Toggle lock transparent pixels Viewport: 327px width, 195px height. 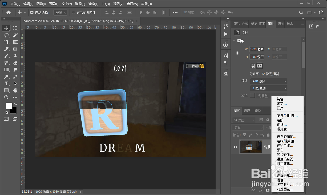point(244,135)
